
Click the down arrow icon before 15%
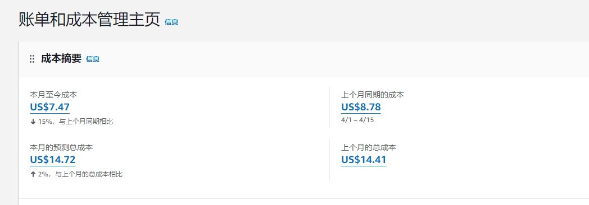pos(33,122)
